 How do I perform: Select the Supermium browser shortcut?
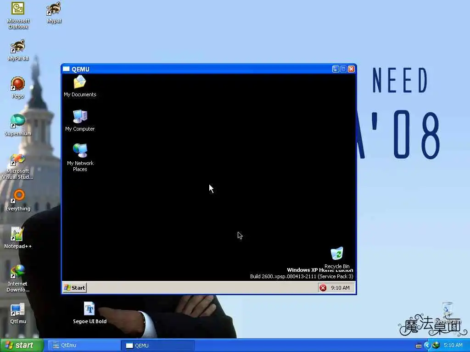[x=18, y=125]
